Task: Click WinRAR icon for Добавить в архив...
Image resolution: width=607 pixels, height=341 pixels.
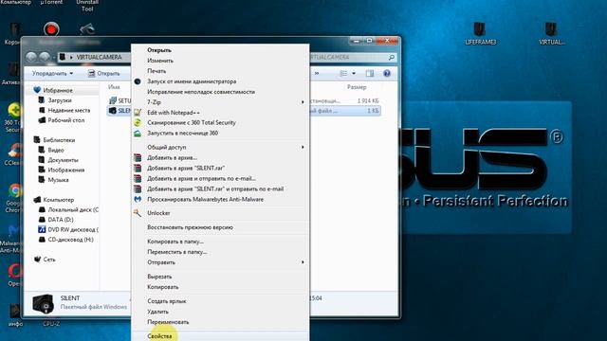Action: tap(138, 158)
